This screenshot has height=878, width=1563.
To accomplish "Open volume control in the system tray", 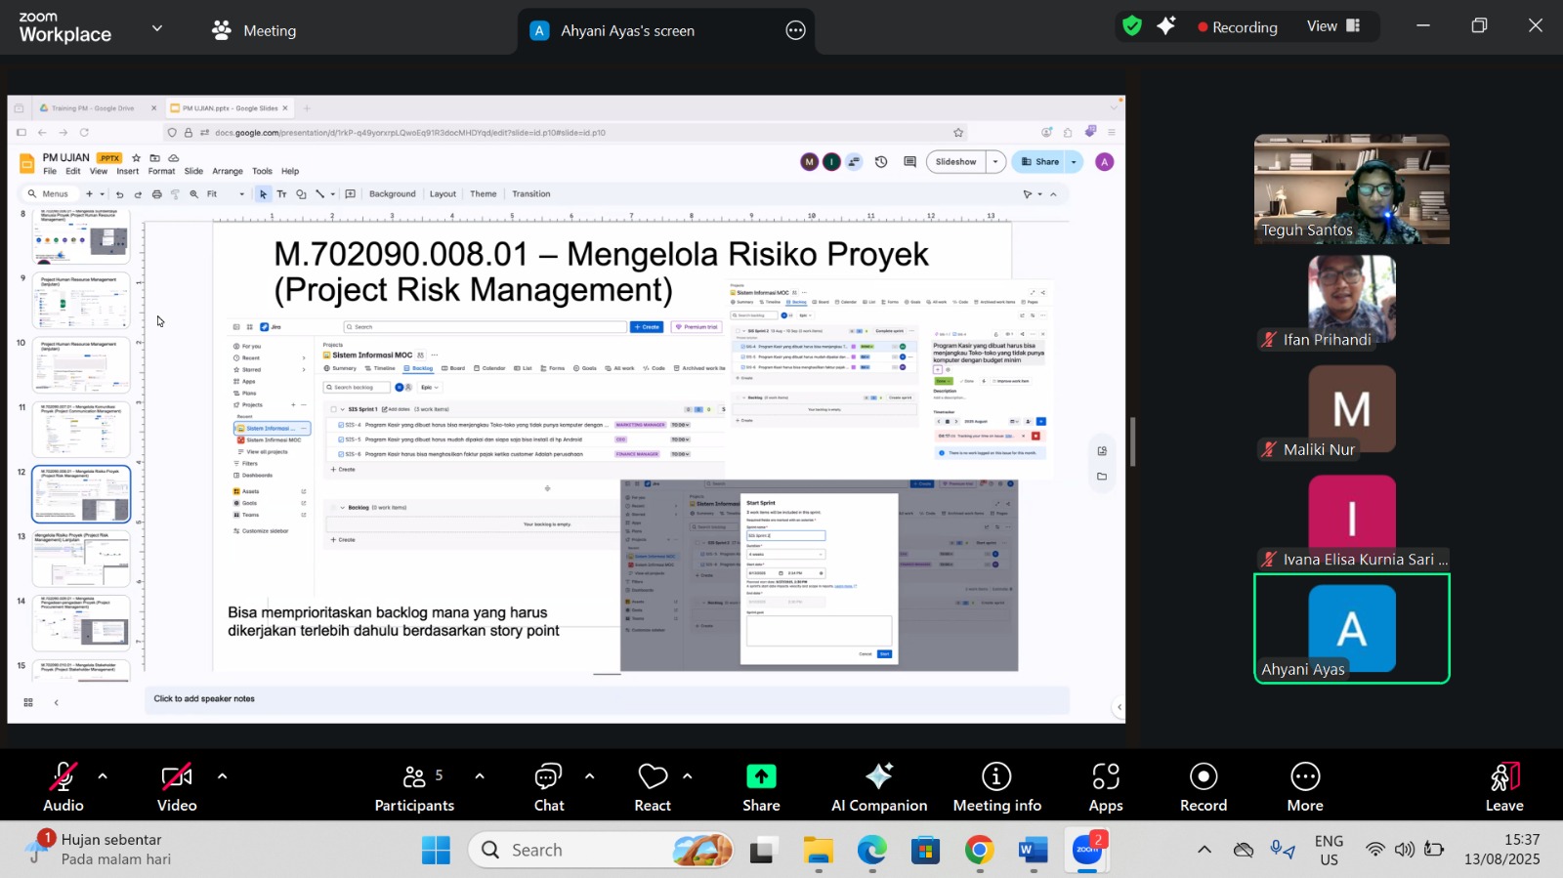I will coord(1405,850).
